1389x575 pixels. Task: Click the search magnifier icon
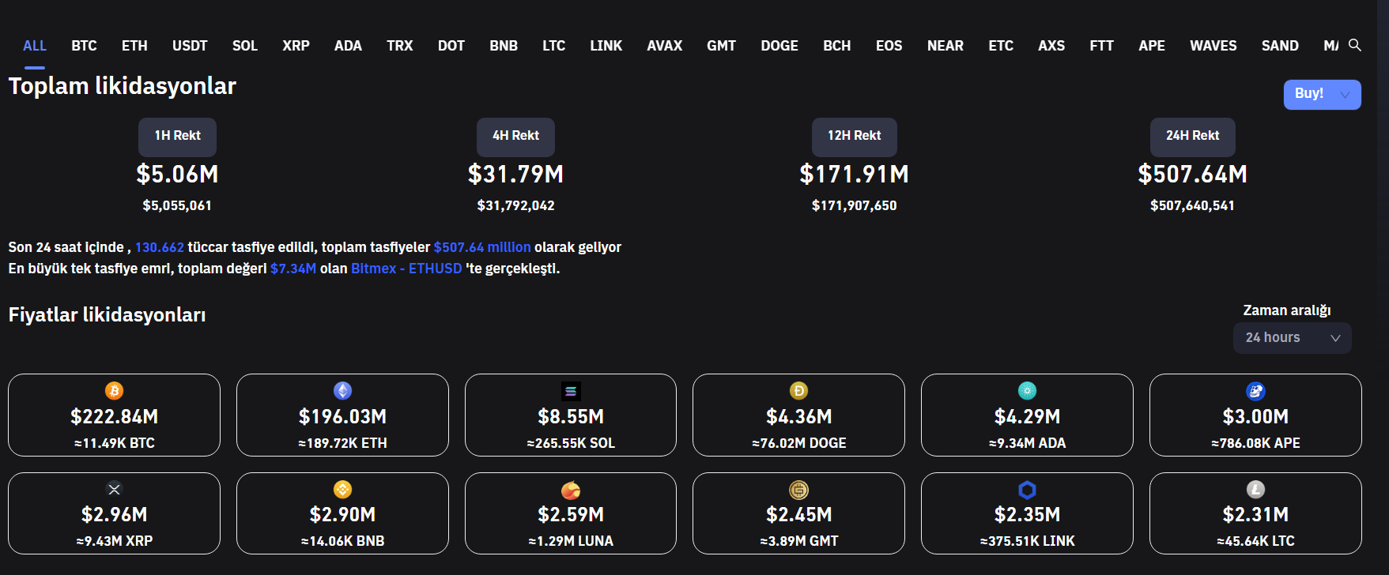pos(1354,45)
